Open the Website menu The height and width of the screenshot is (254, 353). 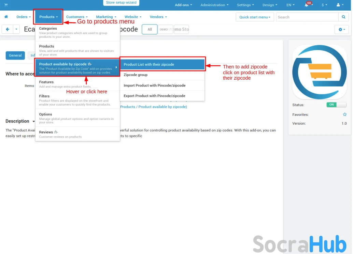pyautogui.click(x=133, y=17)
